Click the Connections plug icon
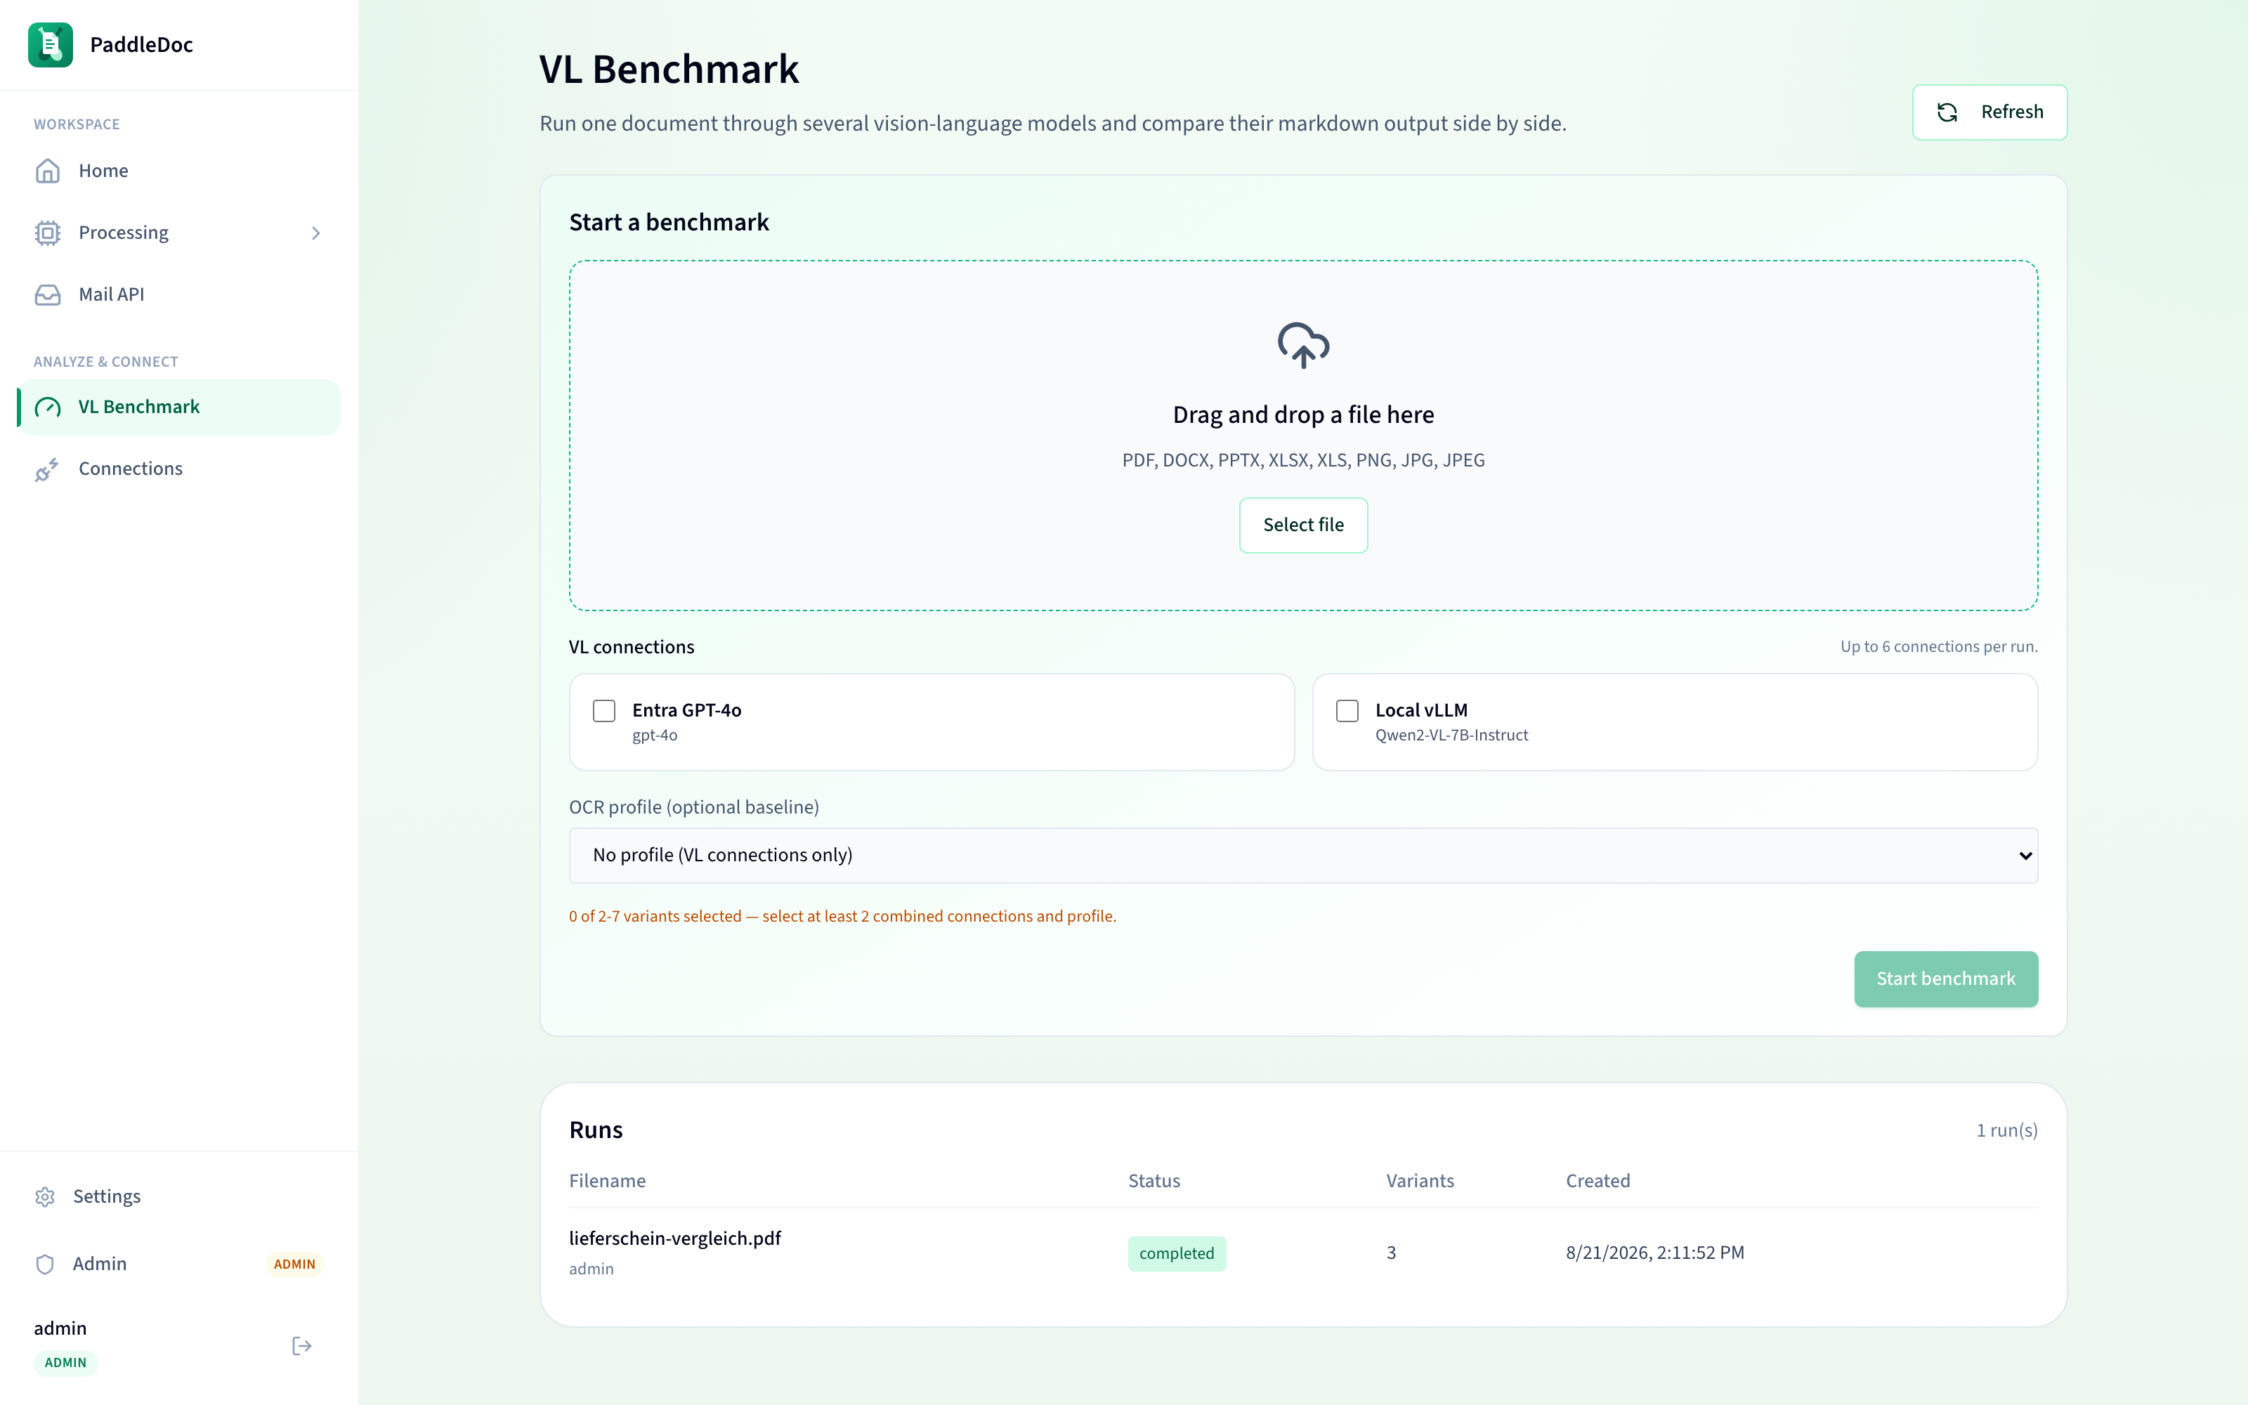This screenshot has height=1405, width=2248. (x=47, y=469)
